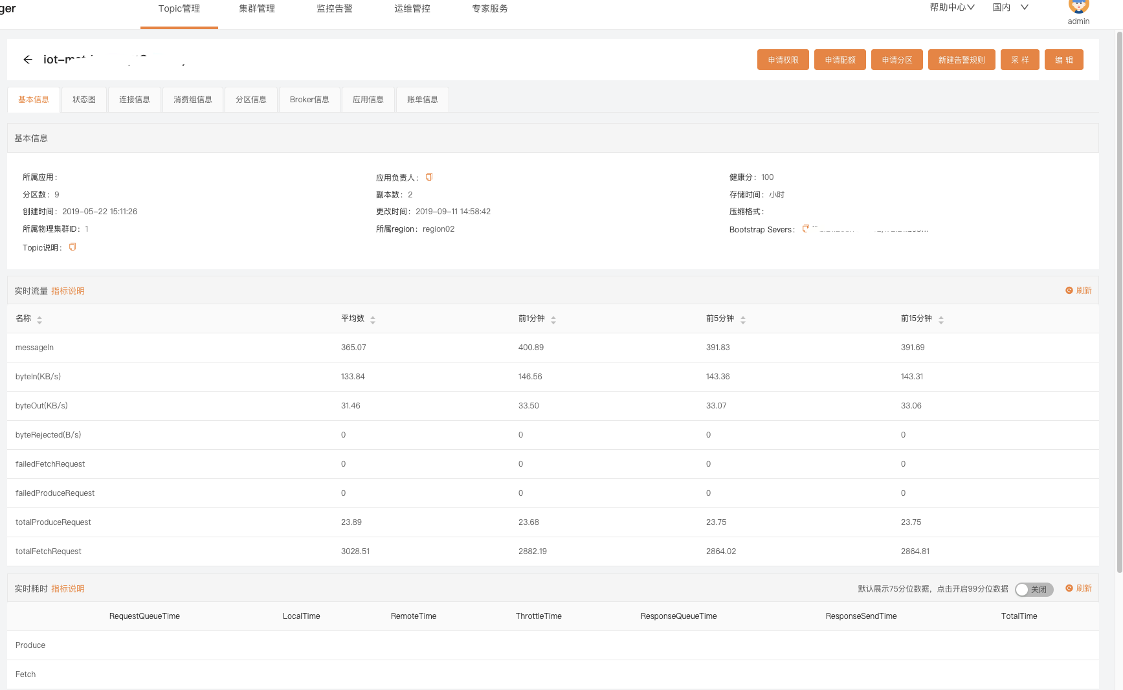Select the failedProduceRequest row name
Image resolution: width=1123 pixels, height=690 pixels.
click(55, 493)
